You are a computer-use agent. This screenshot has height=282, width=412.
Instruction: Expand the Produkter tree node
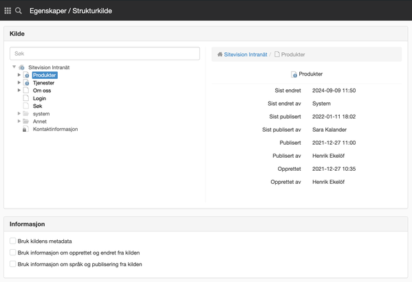click(x=19, y=75)
